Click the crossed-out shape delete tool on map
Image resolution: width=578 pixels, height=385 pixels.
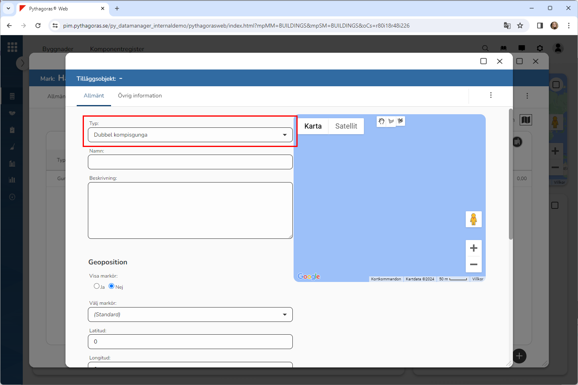(400, 121)
